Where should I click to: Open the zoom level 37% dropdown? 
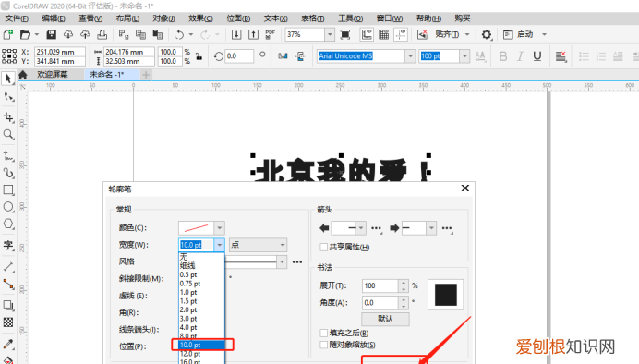pos(330,35)
